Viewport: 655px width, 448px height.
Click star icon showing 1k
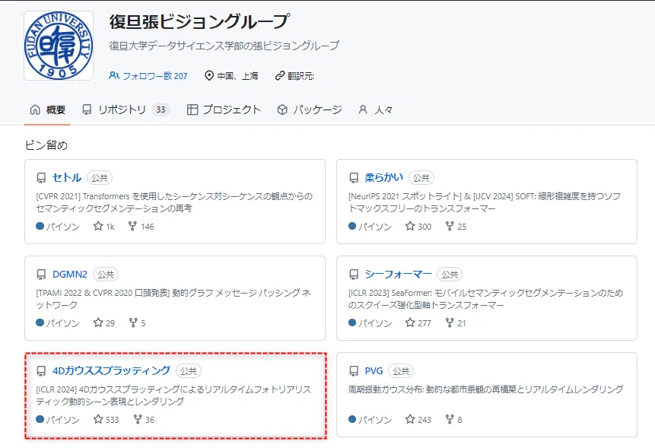pyautogui.click(x=98, y=227)
